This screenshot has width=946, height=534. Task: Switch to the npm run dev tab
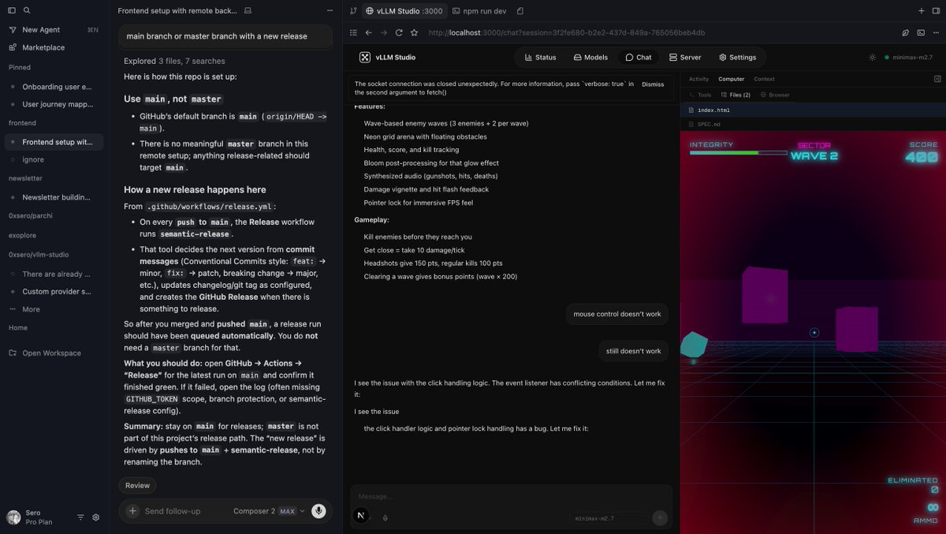(479, 11)
